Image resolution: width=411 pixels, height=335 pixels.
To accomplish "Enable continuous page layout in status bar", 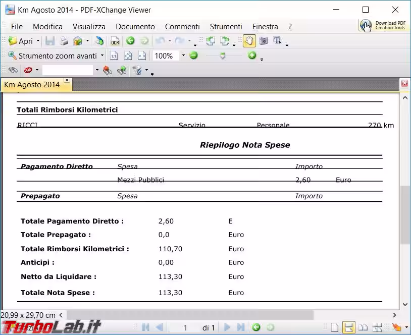I will point(348,327).
